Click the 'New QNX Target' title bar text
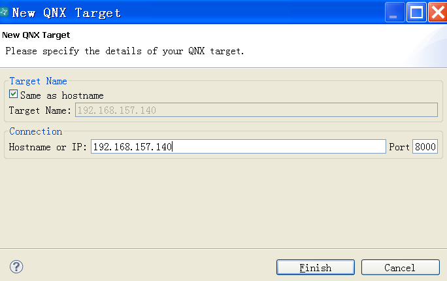Screen dimensions: 447x281 (x=67, y=13)
